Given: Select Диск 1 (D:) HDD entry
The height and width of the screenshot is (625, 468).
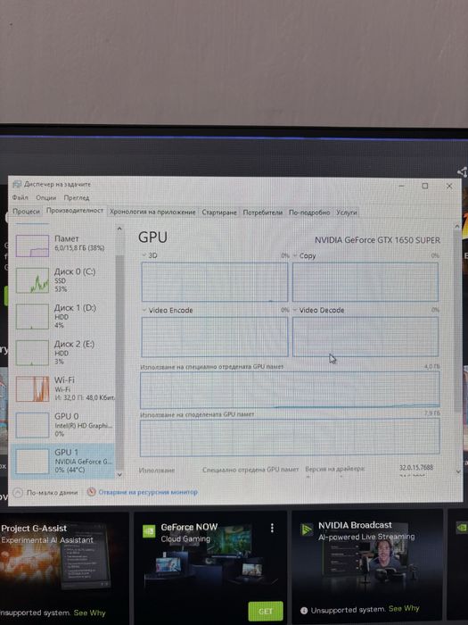Looking at the screenshot, I should [63, 316].
